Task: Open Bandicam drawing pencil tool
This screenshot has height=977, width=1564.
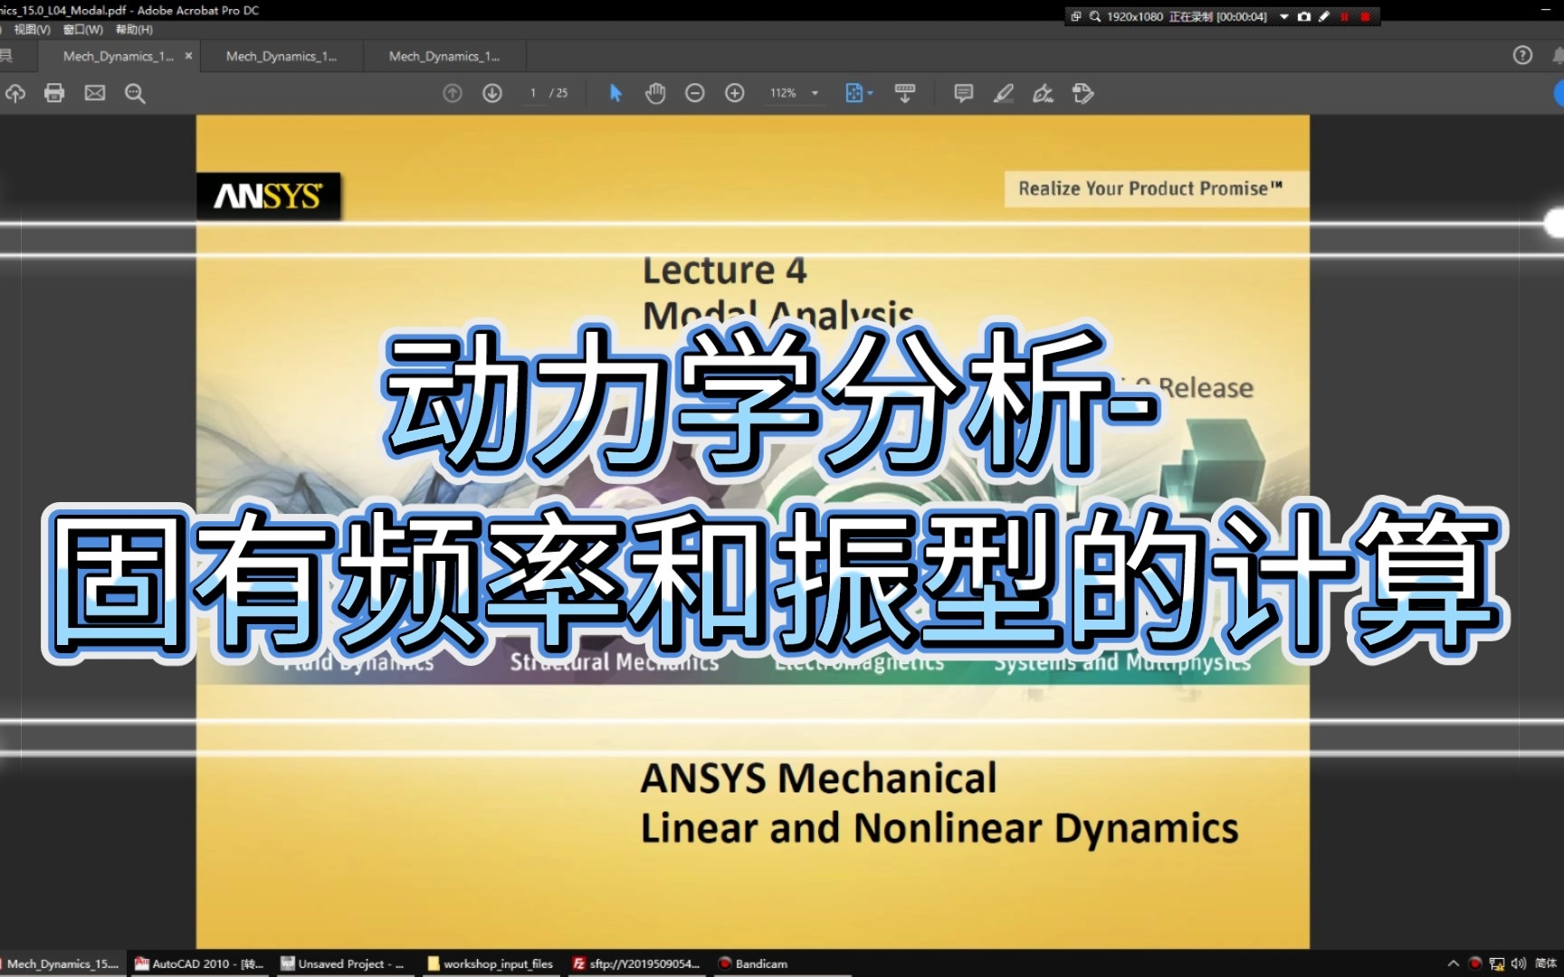Action: click(x=1324, y=16)
